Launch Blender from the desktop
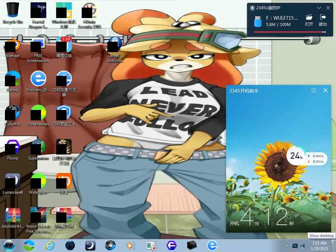The height and width of the screenshot is (252, 336). (x=13, y=48)
